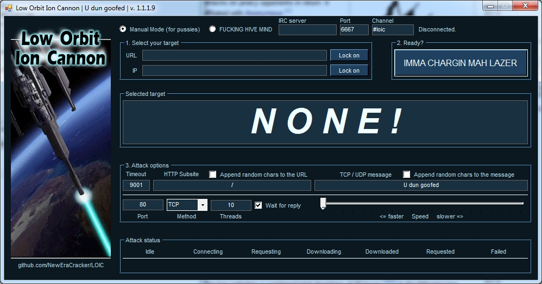The height and width of the screenshot is (284, 542).
Task: Click the Timeout field showing 9001
Action: [136, 185]
